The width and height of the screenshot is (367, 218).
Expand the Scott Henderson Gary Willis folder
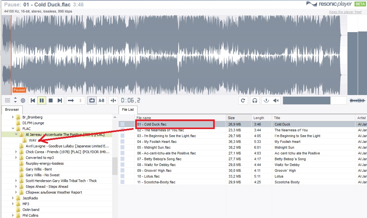16,181
